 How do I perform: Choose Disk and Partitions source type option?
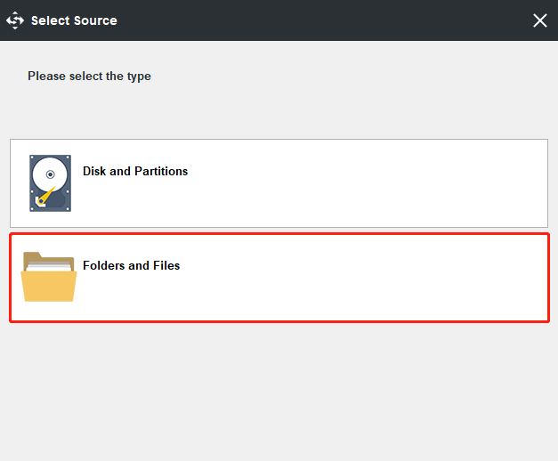pyautogui.click(x=279, y=182)
